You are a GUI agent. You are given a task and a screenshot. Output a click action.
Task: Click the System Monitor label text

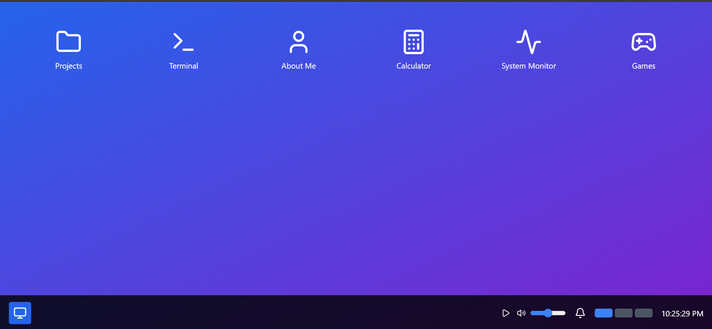529,66
